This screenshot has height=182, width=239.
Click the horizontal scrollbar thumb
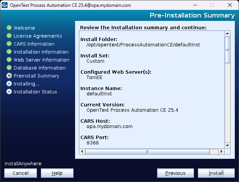point(147,152)
